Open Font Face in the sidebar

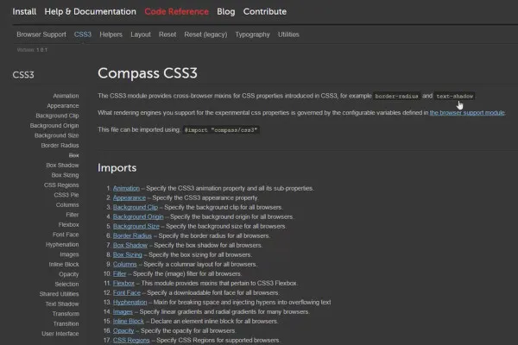(66, 235)
